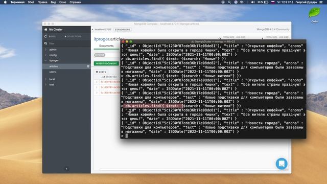Click the user name Георгий Дударь
The height and width of the screenshot is (184, 327).
[x=306, y=2]
